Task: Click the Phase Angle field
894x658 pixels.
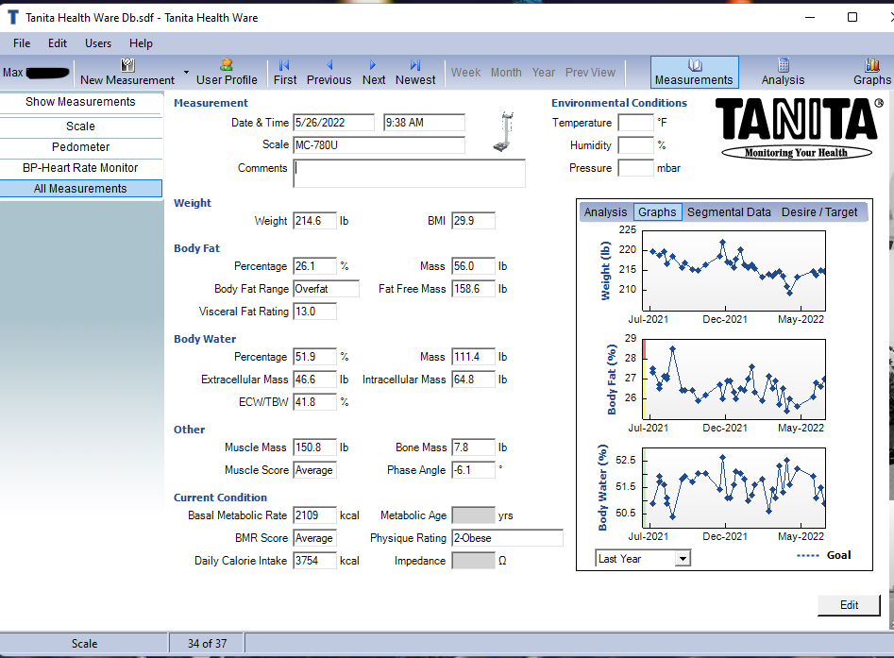Action: [473, 470]
